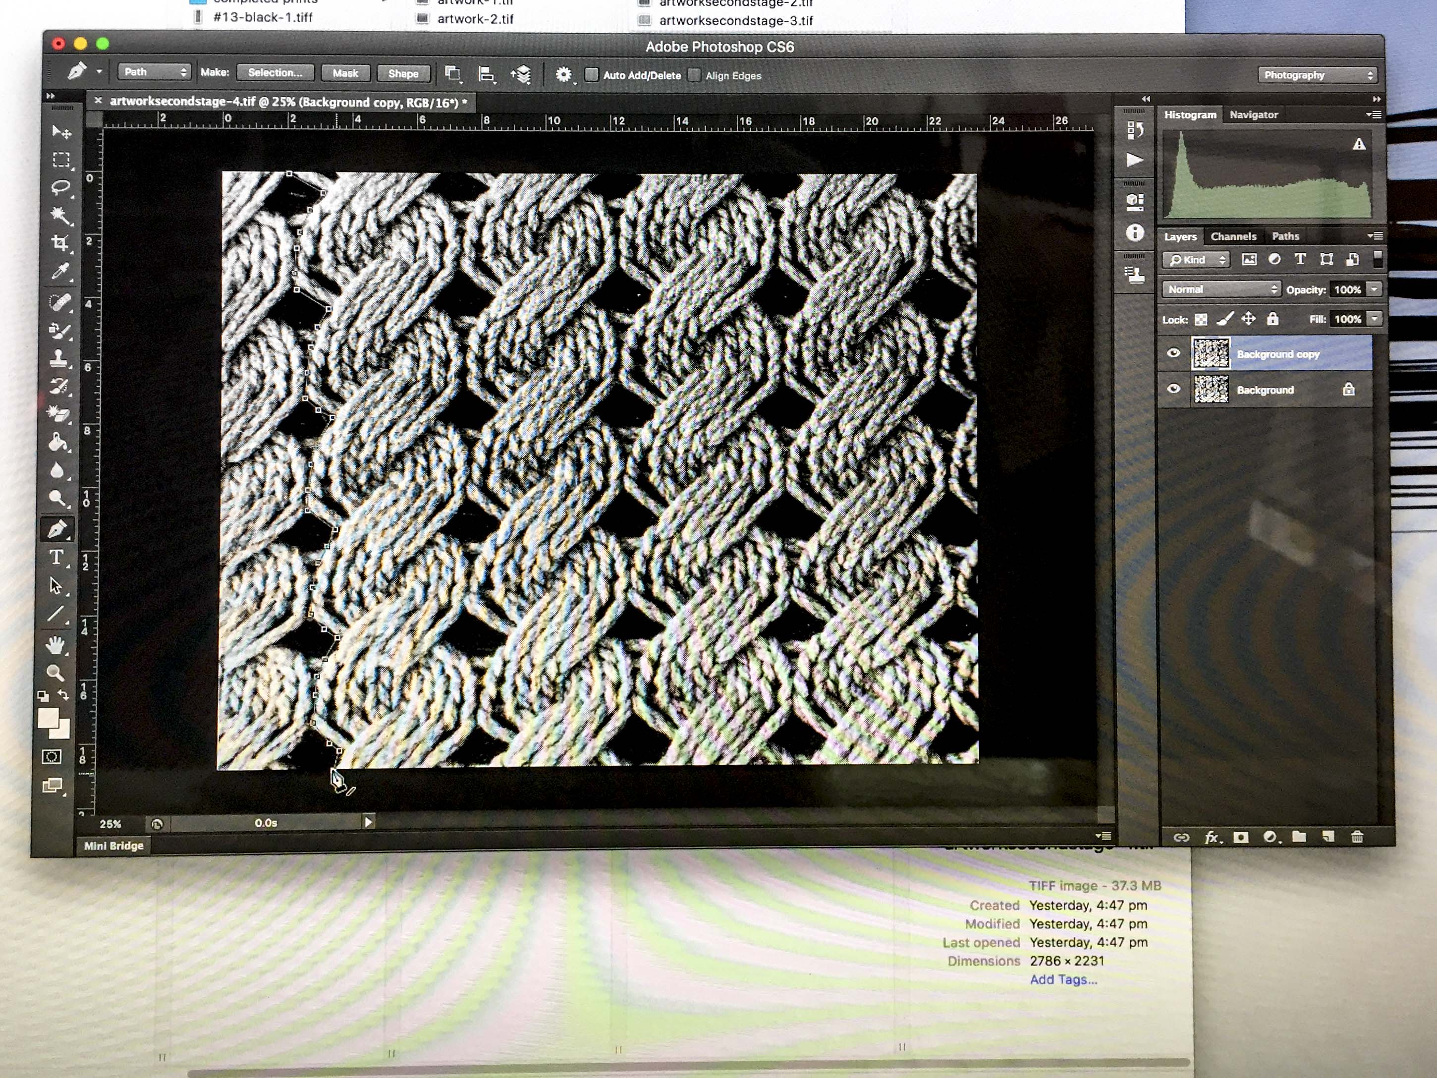Select the Path Selection tool
This screenshot has height=1078, width=1437.
pos(56,585)
